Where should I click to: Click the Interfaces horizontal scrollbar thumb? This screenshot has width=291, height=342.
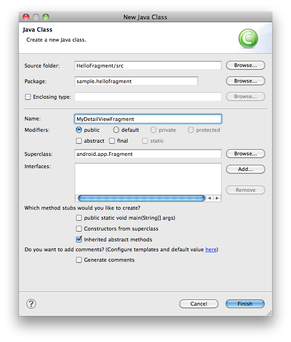[x=141, y=198]
